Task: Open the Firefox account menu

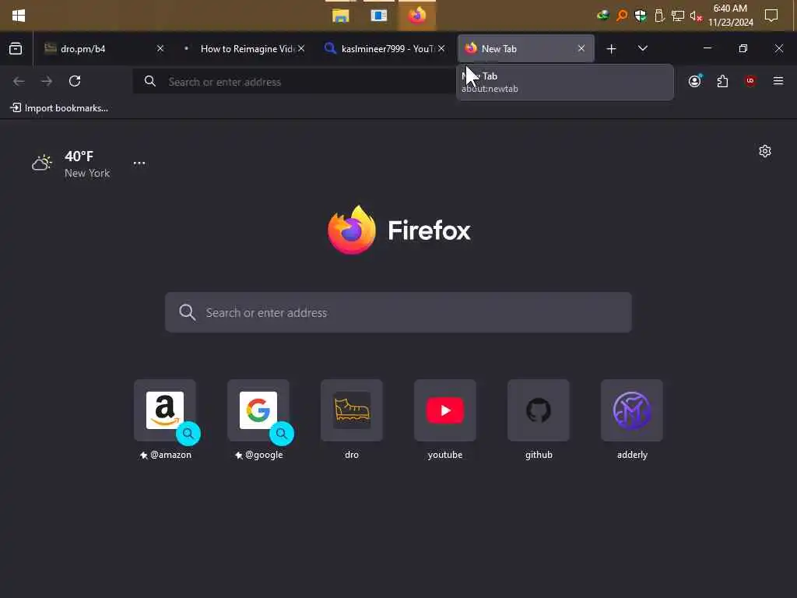Action: tap(695, 81)
